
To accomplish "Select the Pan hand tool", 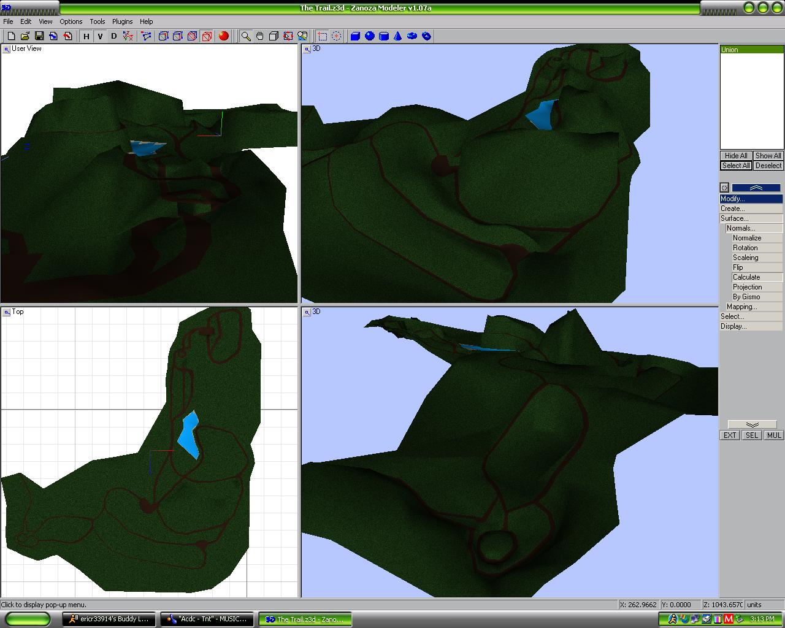I will [260, 36].
